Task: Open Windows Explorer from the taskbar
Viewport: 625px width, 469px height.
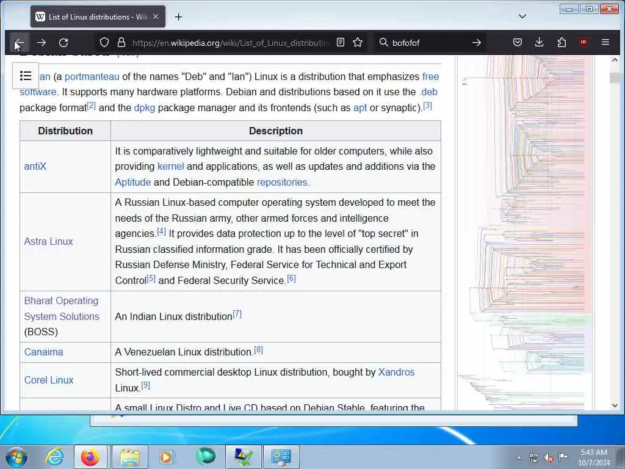Action: coord(130,457)
